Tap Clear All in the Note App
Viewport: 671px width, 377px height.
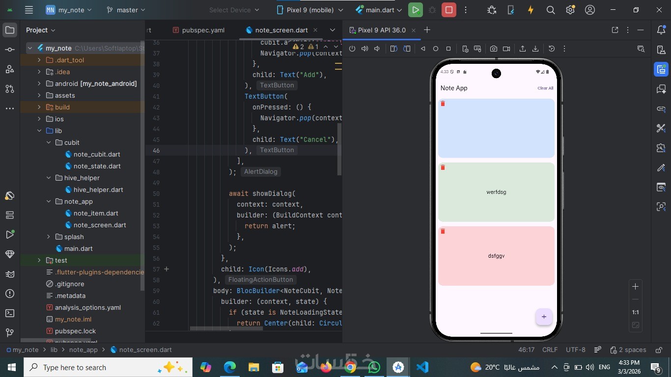(545, 88)
